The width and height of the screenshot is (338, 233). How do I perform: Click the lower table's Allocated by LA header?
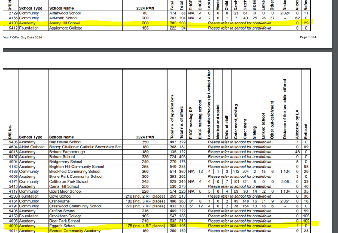(x=297, y=124)
